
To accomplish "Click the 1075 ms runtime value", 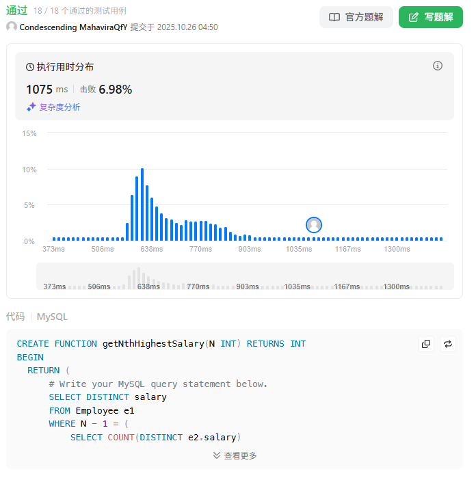I will tap(47, 90).
